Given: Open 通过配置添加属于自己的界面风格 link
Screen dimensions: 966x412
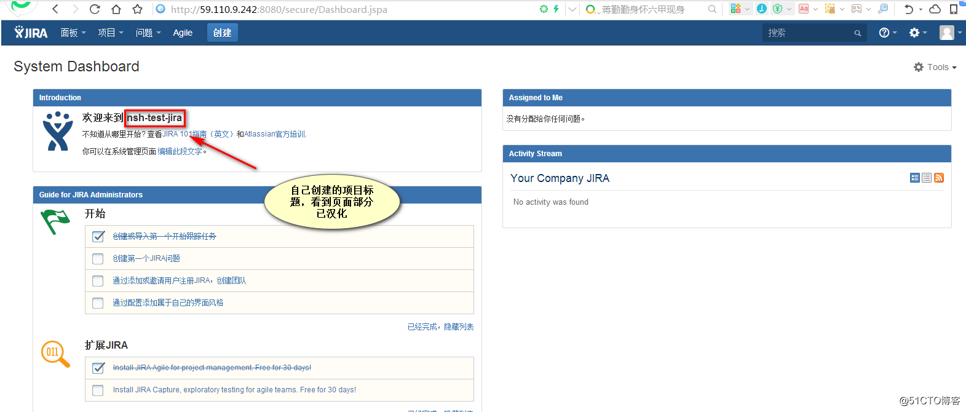Looking at the screenshot, I should point(168,303).
